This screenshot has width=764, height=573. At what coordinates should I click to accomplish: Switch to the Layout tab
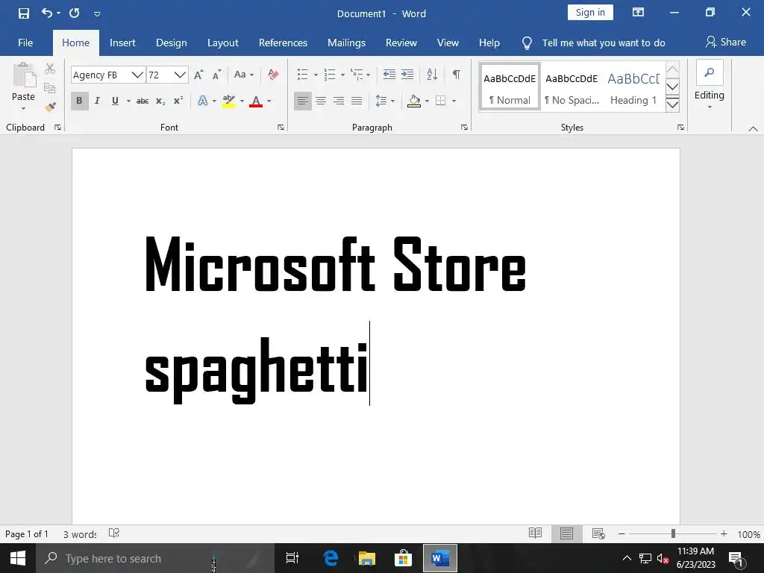pos(222,43)
